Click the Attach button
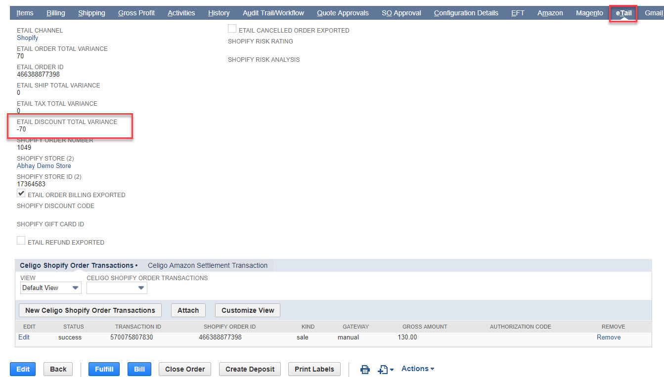The width and height of the screenshot is (664, 377). coord(188,310)
